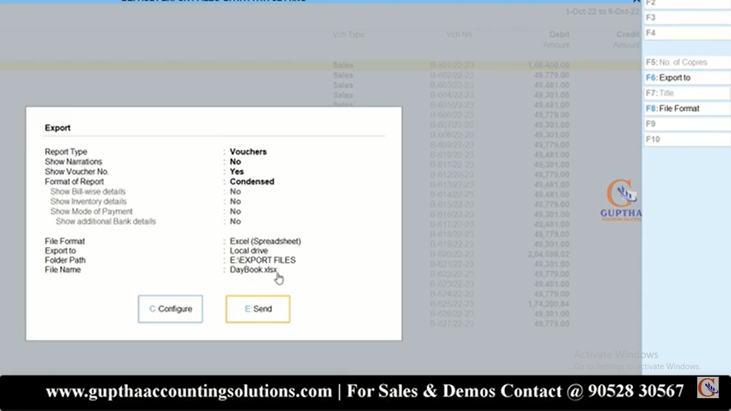Screen dimensions: 731x411
Task: Click the Format of Report label
Action: click(74, 181)
